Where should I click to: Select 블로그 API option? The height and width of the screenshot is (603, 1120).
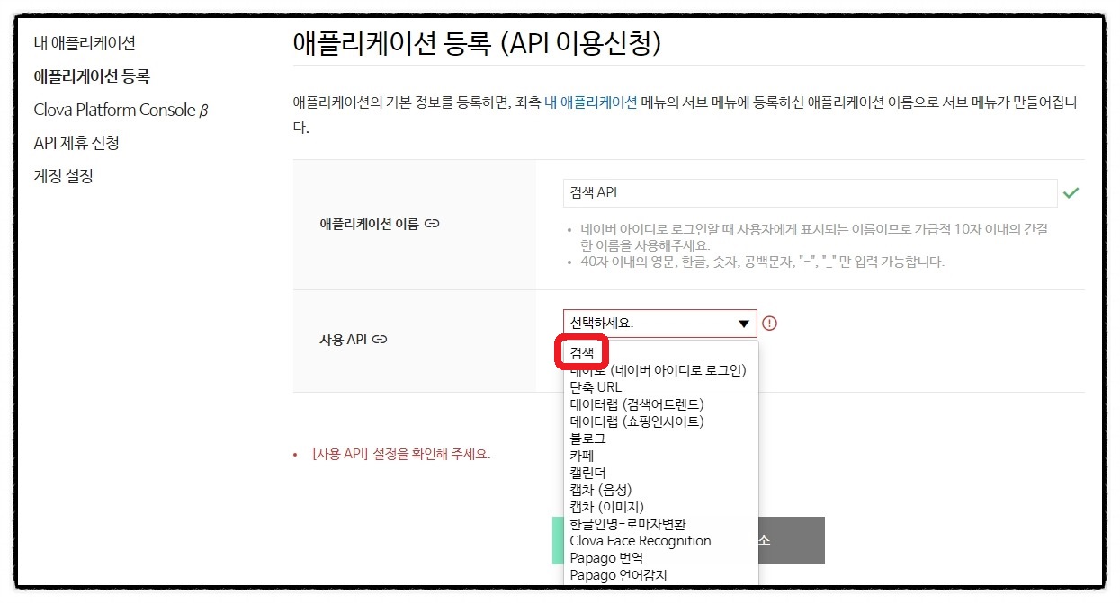(587, 438)
